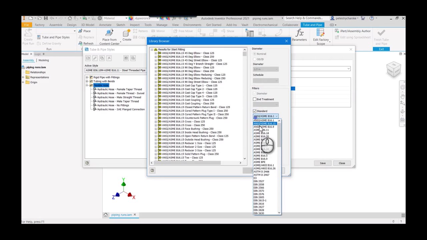Select DIN 2605 from standard list

click(259, 197)
